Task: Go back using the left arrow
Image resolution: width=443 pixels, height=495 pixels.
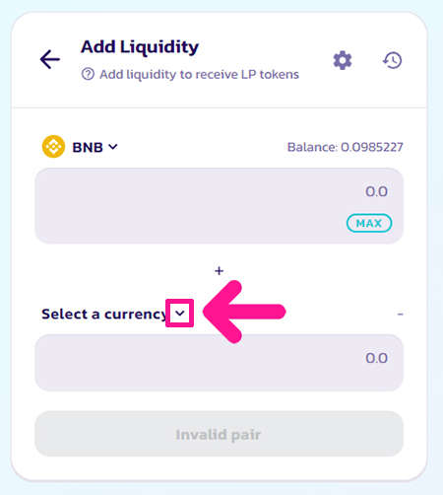Action: pyautogui.click(x=50, y=59)
